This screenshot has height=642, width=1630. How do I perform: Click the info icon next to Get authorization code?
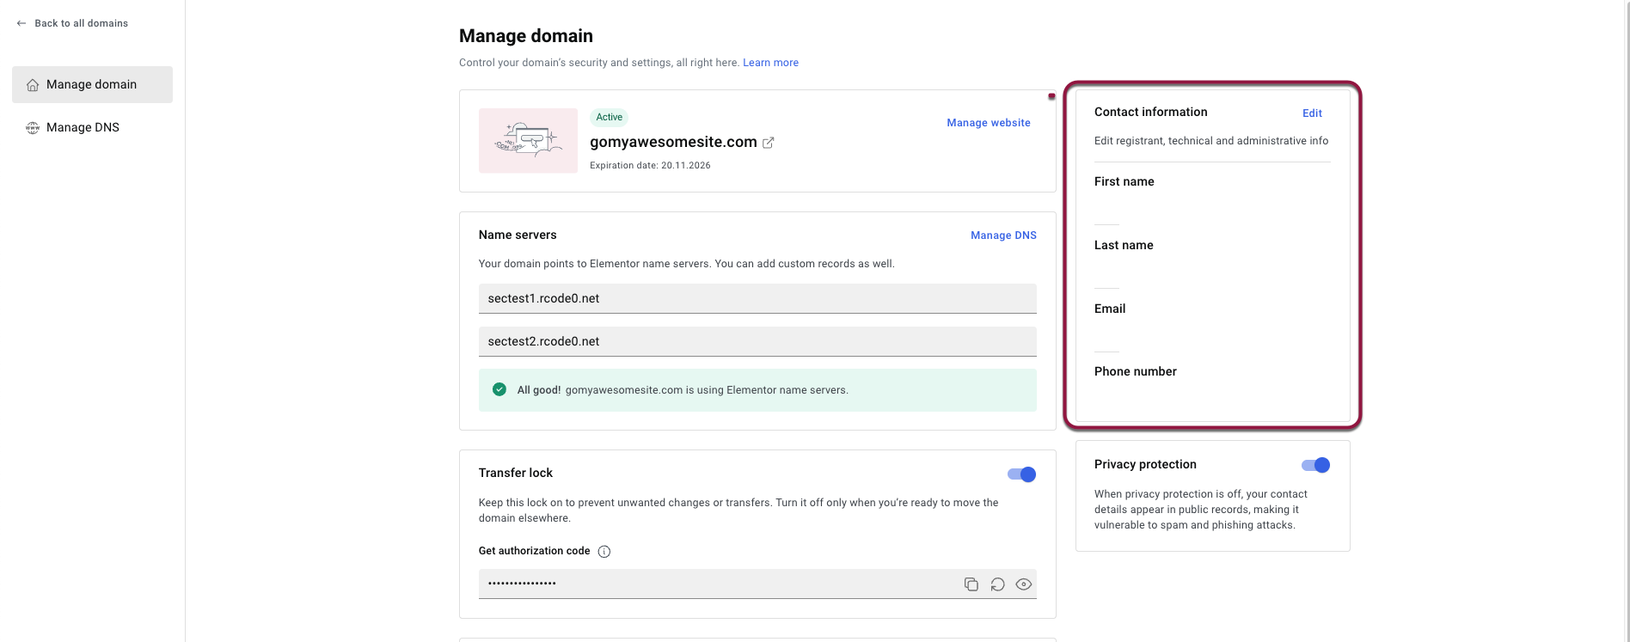pos(604,552)
